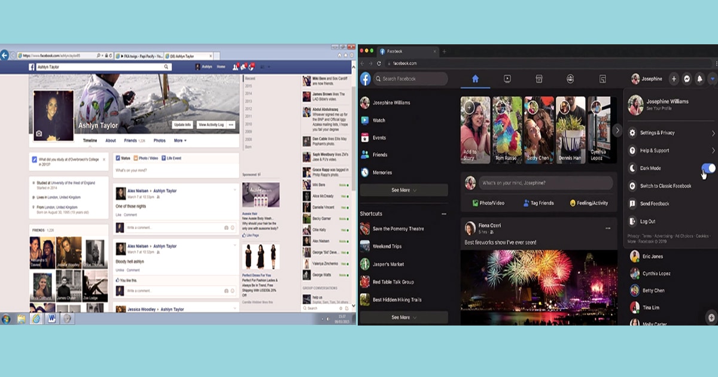Click the plus Create button

tap(674, 78)
